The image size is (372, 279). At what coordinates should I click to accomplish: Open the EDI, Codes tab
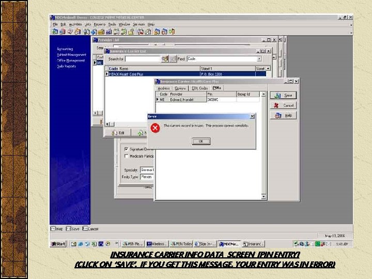click(x=200, y=88)
